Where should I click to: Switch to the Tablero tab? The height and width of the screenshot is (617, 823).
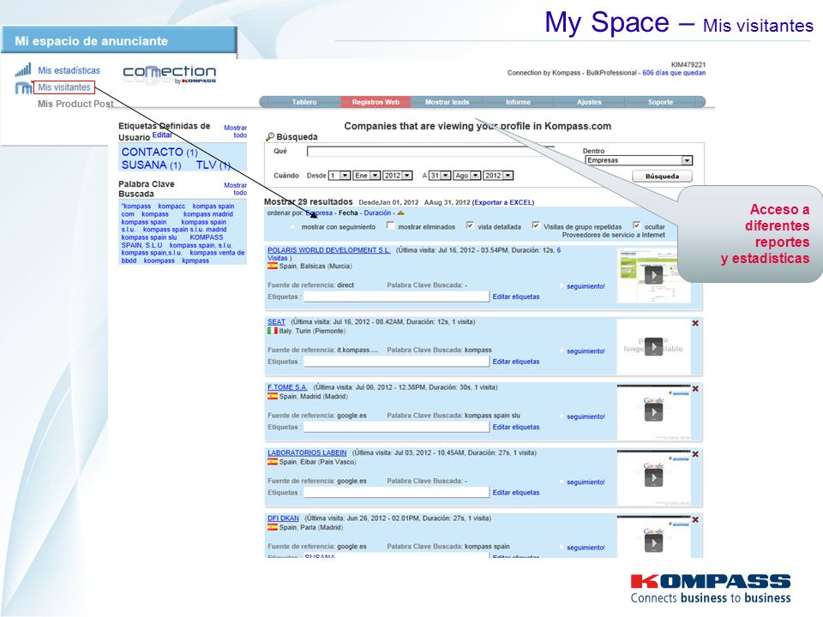[x=304, y=102]
